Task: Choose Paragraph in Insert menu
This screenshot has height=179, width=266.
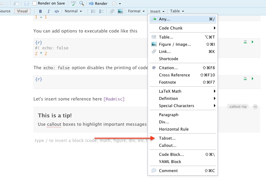Action: pos(183,115)
